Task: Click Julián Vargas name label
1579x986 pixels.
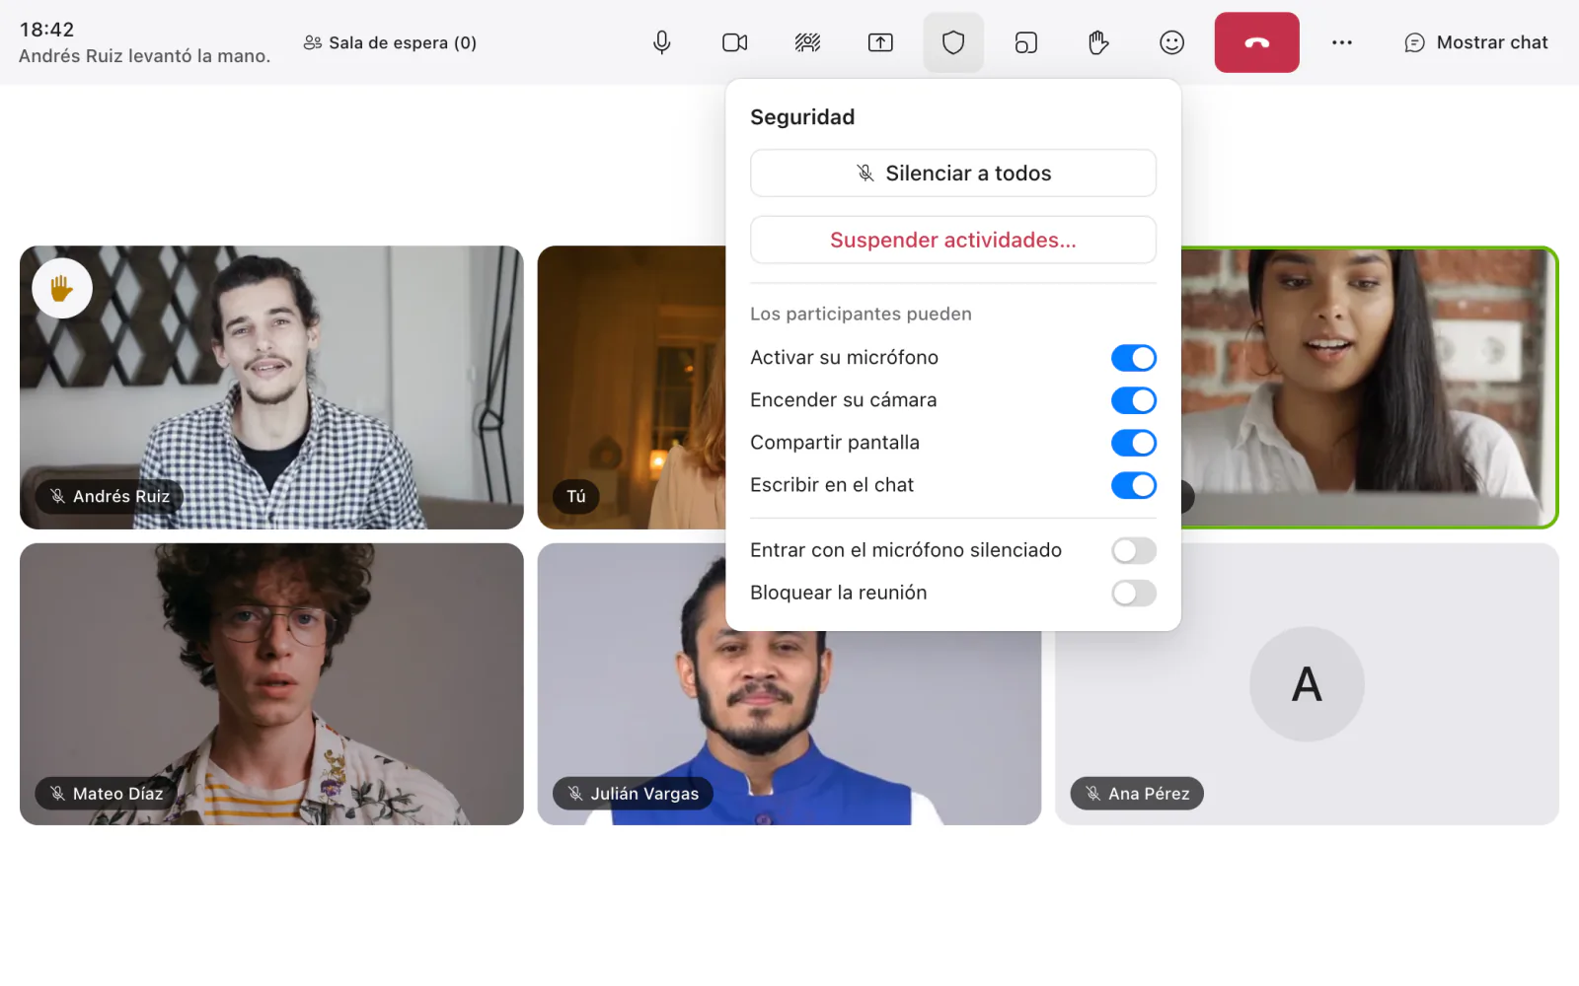Action: tap(633, 794)
